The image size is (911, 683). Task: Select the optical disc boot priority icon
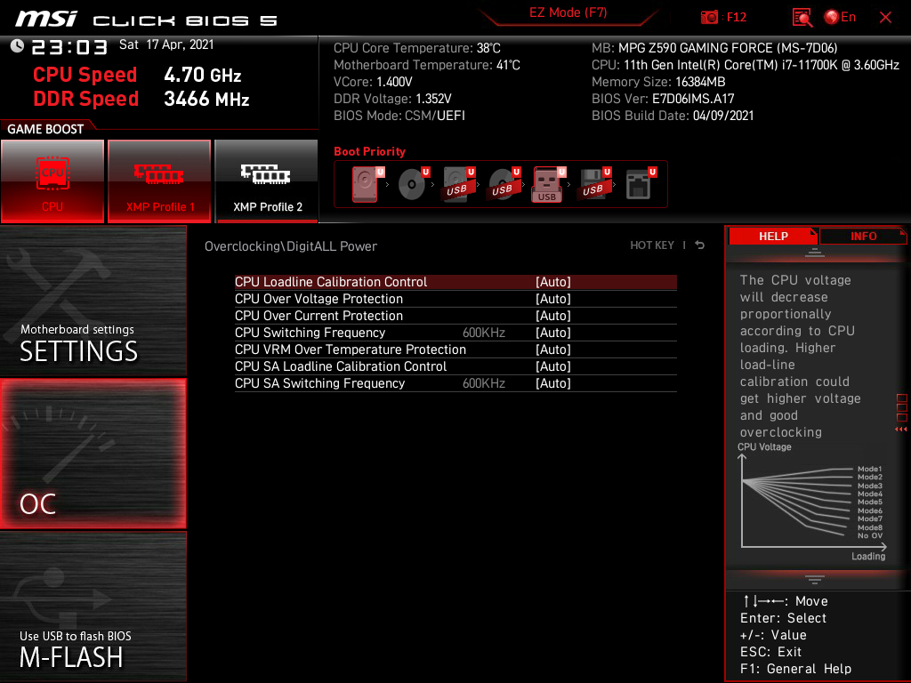point(413,184)
